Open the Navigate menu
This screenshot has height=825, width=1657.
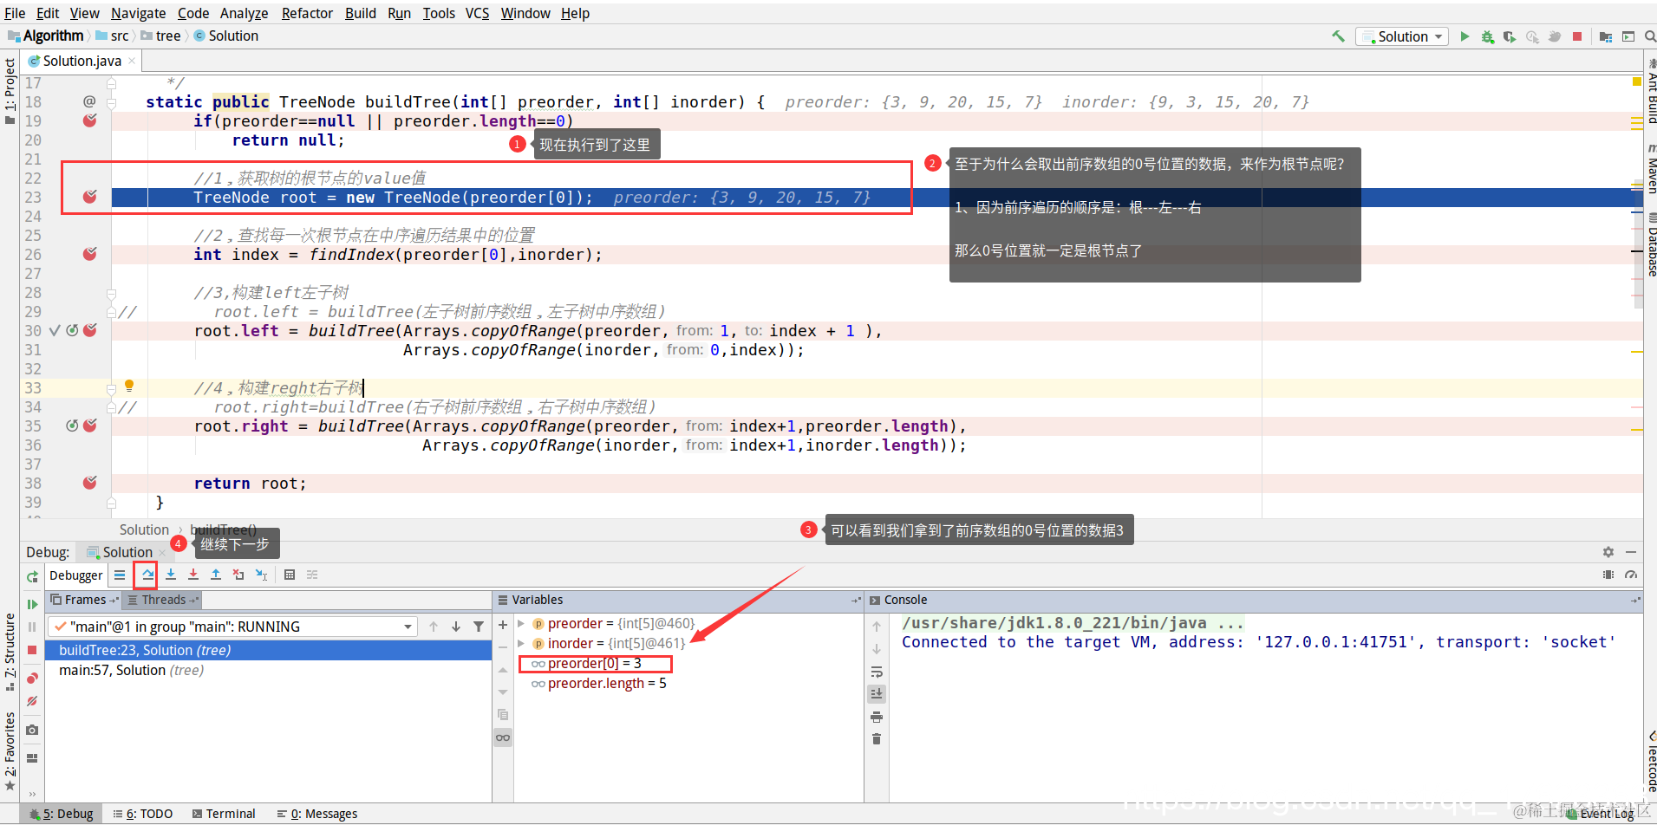pos(139,13)
